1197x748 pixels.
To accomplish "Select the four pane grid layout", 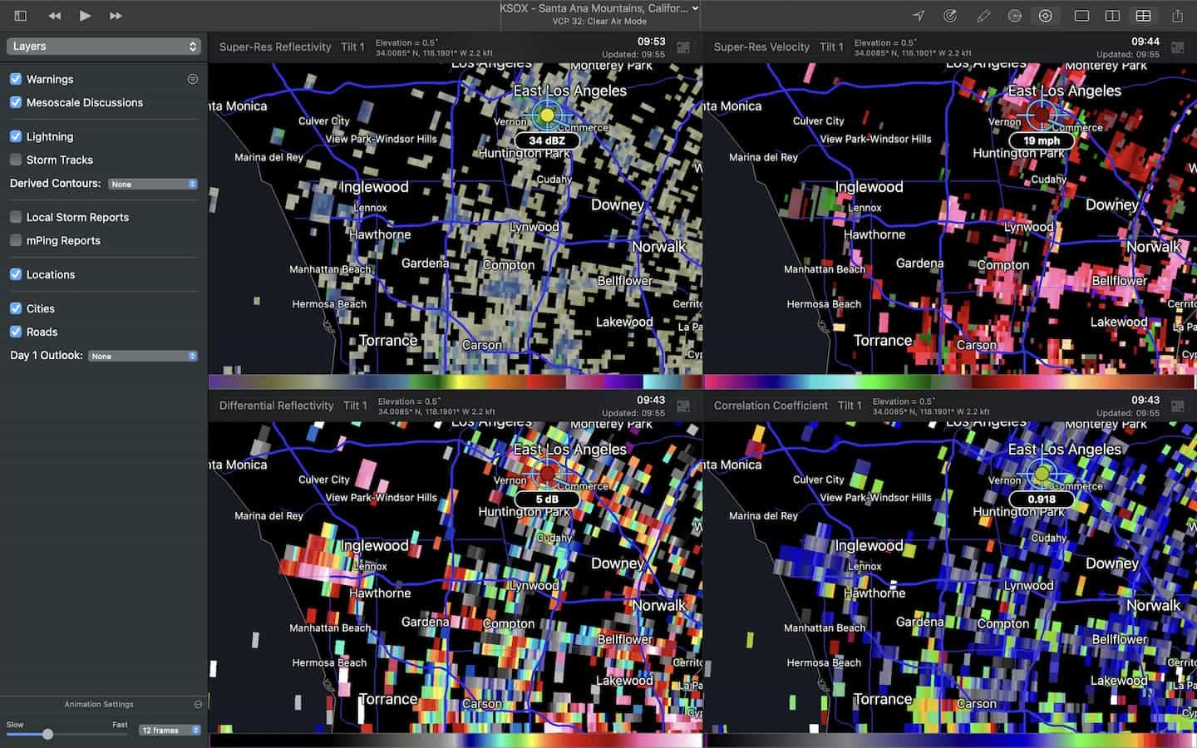I will [1144, 16].
